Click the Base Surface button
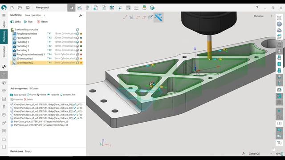Viewport: 285px width, 160px height. coord(18,95)
